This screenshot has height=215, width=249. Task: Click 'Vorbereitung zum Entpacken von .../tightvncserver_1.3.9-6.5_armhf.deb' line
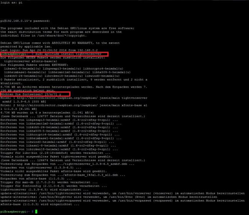[x=67, y=164]
